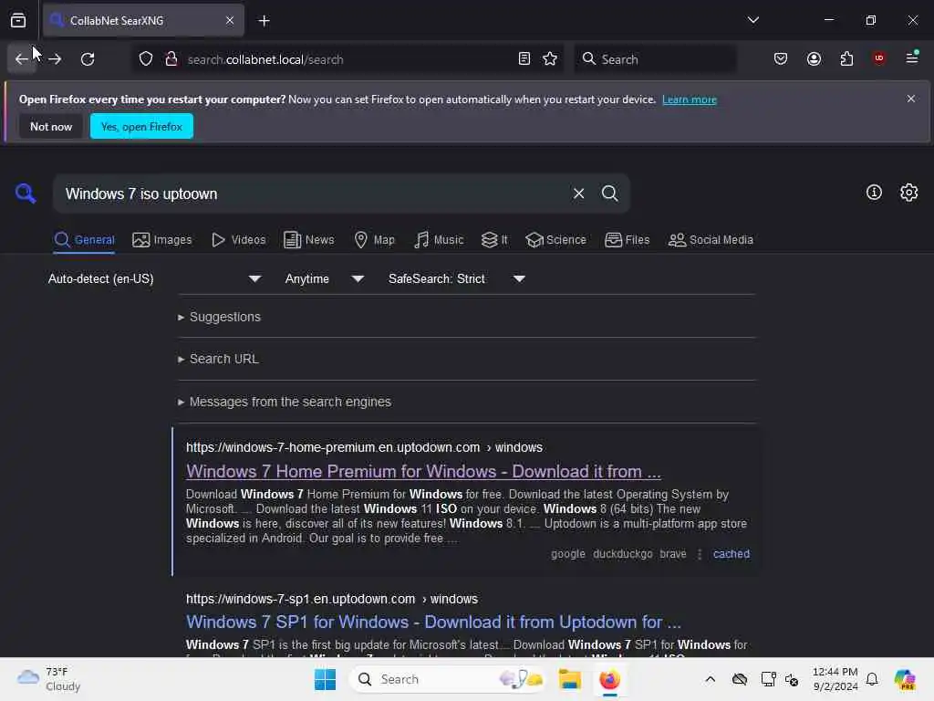Screen dimensions: 934x701
Task: Click the SearXNG logo magnifier
Action: click(26, 194)
